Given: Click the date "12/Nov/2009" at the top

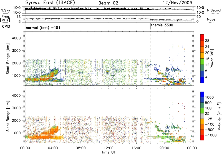Looking at the screenshot, I should (x=177, y=3).
